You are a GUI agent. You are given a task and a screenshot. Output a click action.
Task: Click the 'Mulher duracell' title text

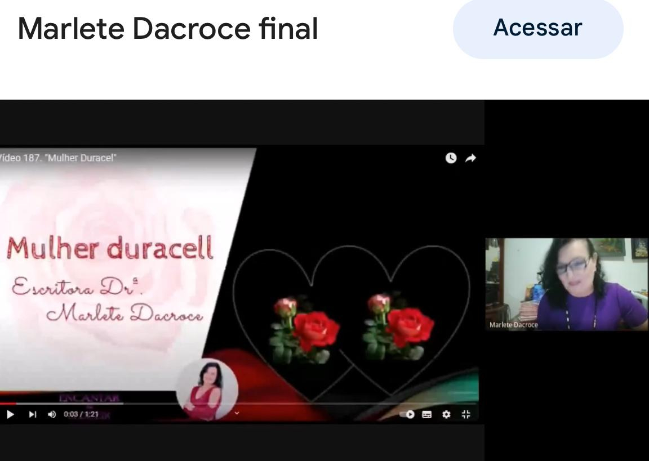point(110,248)
